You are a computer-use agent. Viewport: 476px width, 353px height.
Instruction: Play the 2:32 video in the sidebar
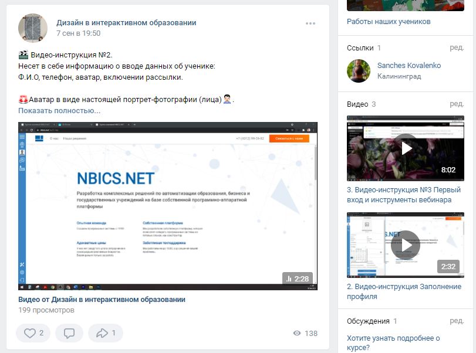405,245
